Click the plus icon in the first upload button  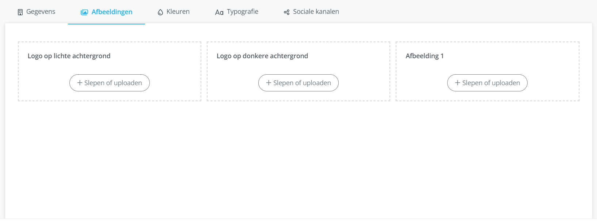coord(80,83)
